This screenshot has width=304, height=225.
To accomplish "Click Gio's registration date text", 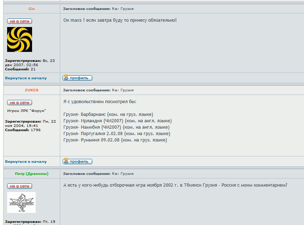I will (30, 63).
